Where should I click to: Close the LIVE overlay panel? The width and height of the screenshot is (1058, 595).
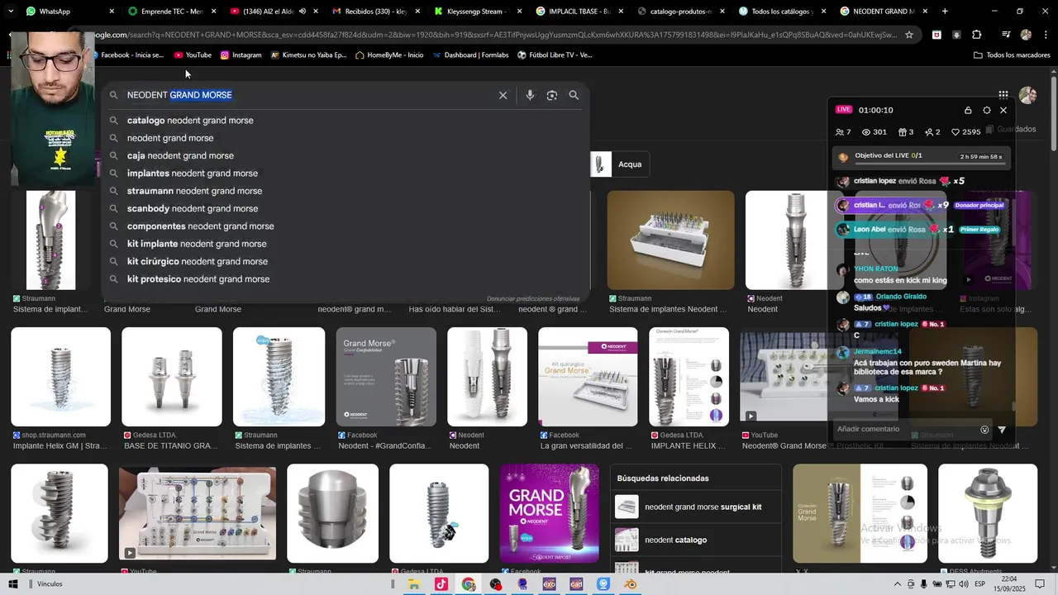(x=1003, y=110)
